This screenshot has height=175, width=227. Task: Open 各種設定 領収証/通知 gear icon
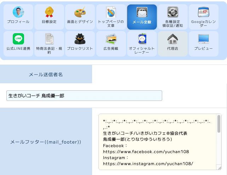pos(173,12)
